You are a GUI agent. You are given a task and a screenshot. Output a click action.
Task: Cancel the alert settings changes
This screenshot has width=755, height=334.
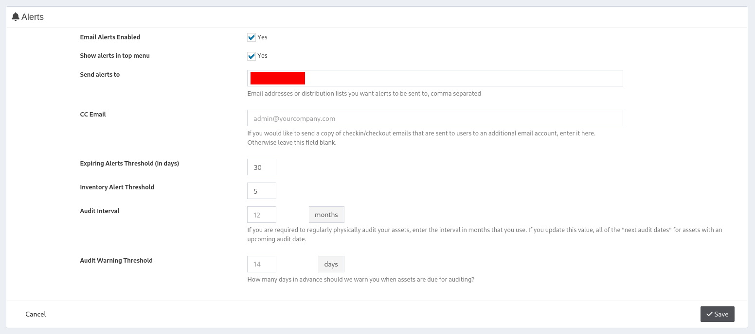coord(36,314)
